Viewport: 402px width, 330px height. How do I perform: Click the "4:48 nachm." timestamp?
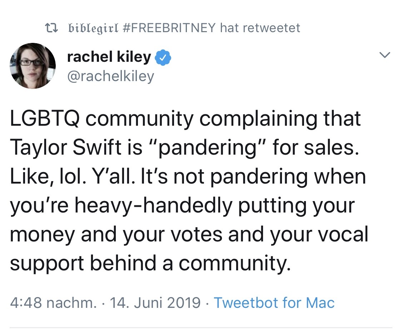pos(53,303)
